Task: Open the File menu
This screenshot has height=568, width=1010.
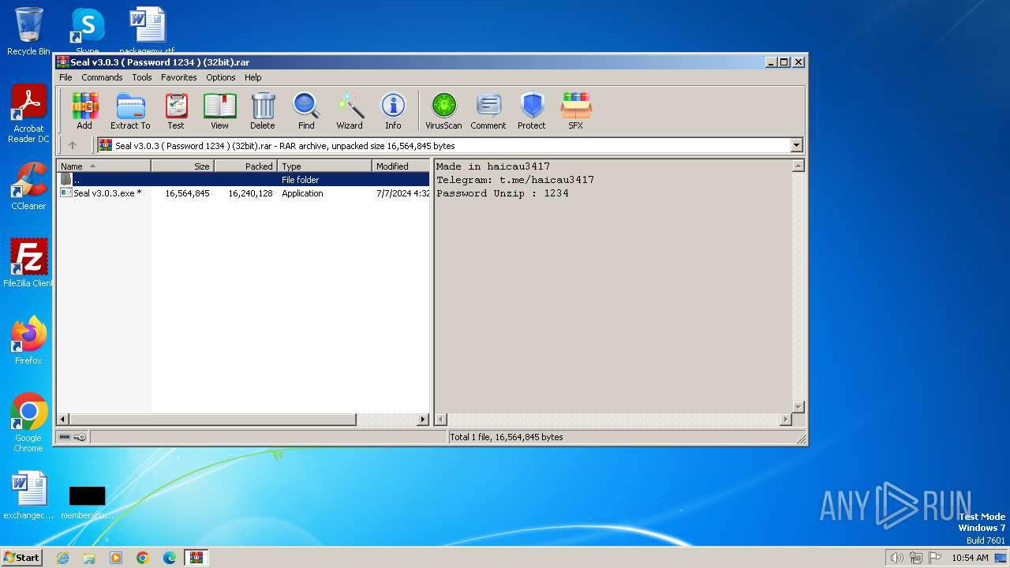Action: pos(65,77)
